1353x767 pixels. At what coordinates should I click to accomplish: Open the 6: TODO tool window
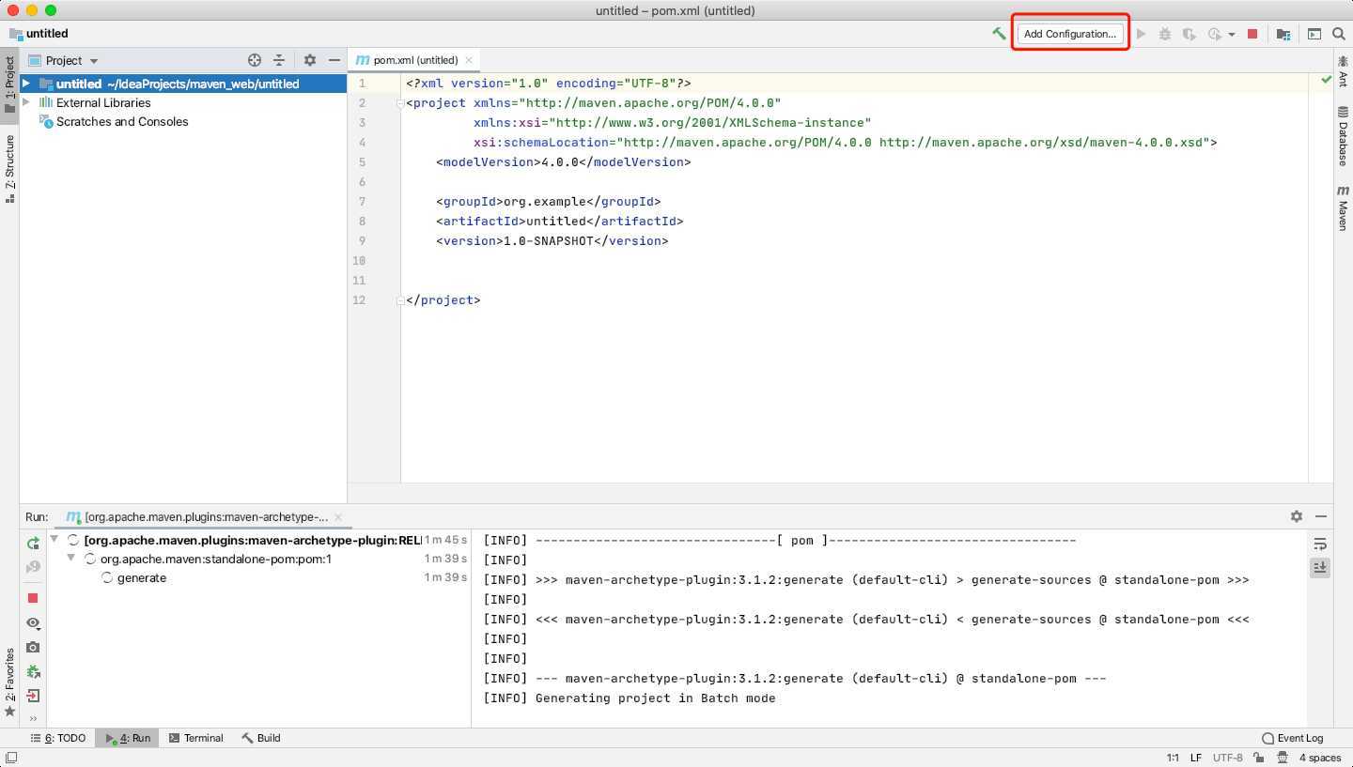pyautogui.click(x=58, y=738)
